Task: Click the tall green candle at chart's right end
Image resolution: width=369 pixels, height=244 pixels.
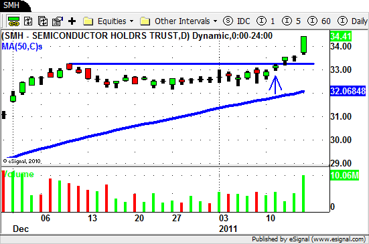Action: click(304, 45)
